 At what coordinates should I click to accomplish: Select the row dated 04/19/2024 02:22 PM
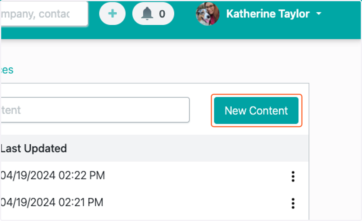[155, 175]
